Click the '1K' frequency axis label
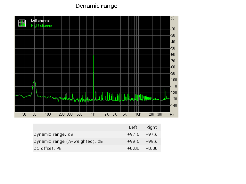This screenshot has height=184, width=246. pos(93,114)
